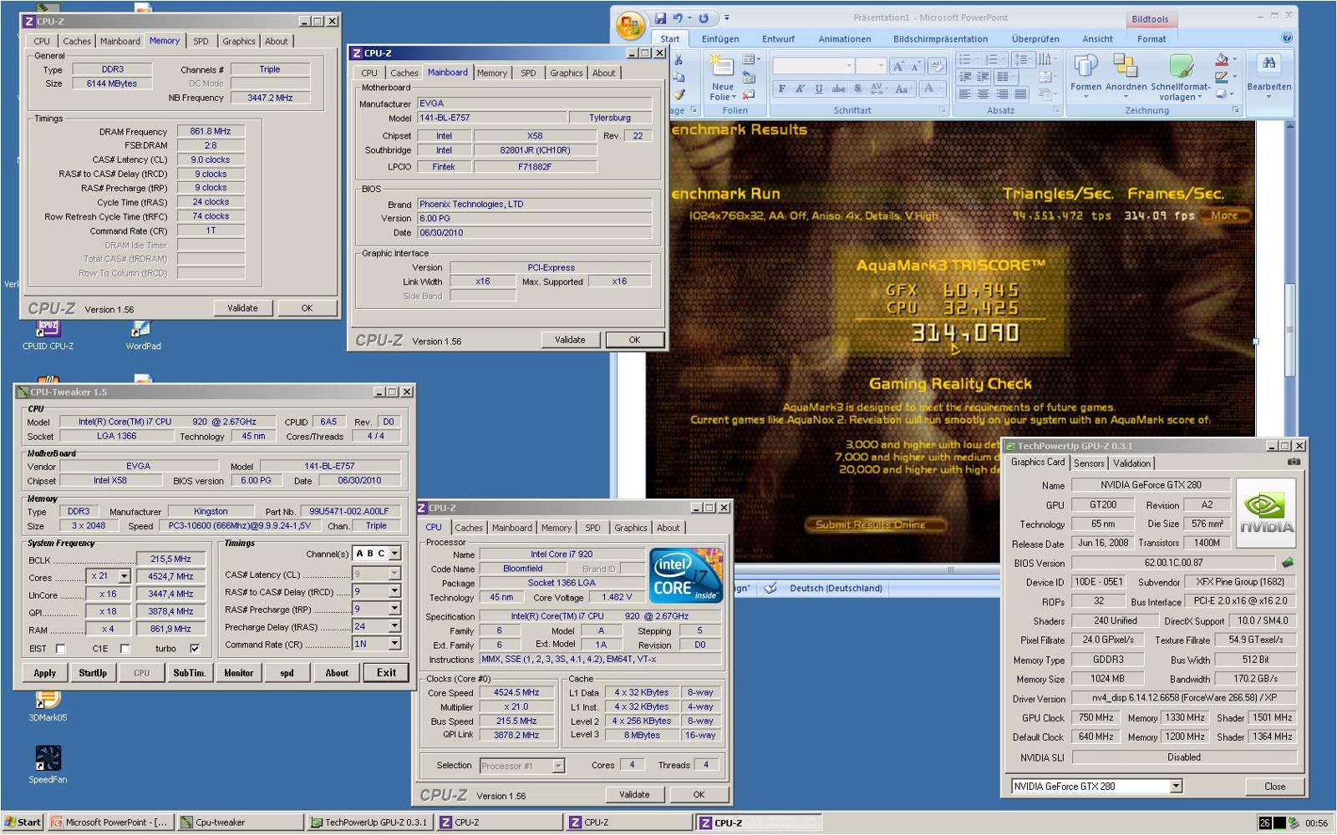Screen dimensions: 1337x835
Task: Open the 3DMark05 desktop icon
Action: [48, 706]
